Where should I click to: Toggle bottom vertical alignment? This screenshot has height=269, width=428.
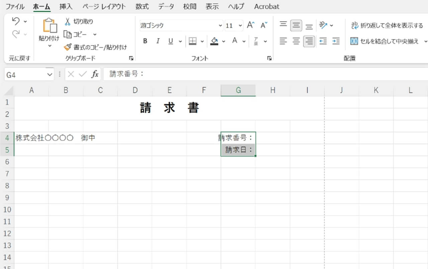[x=309, y=26]
